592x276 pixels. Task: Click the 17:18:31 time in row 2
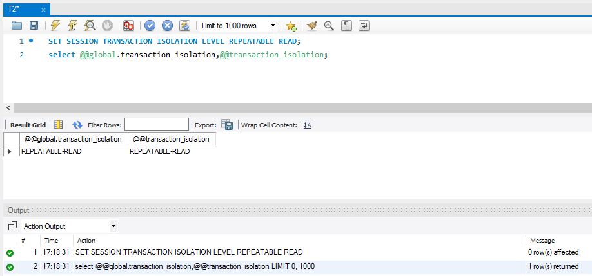pyautogui.click(x=56, y=266)
